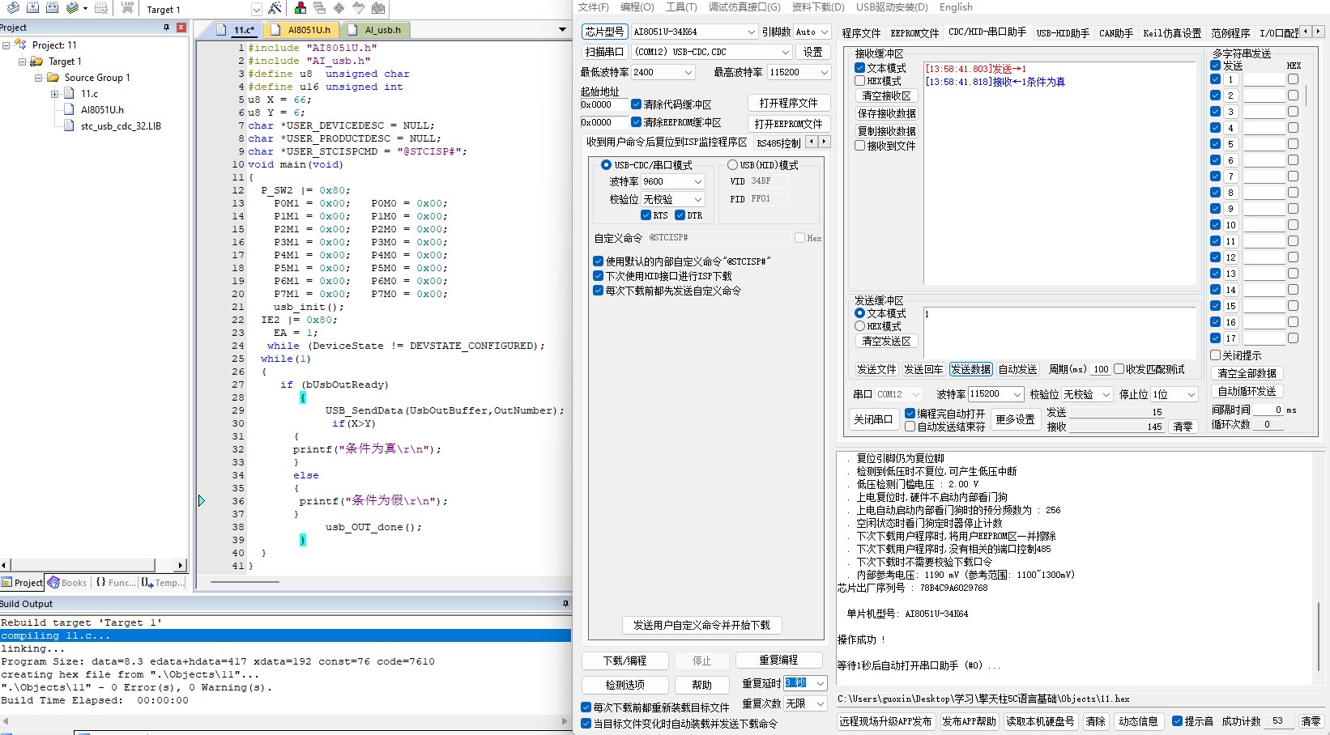This screenshot has width=1330, height=735.
Task: Select USB (HID) mode radio button
Action: 732,165
